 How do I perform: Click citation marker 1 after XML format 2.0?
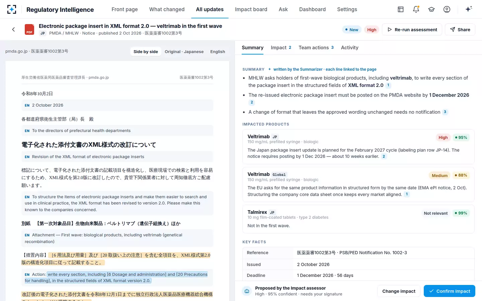[x=388, y=85]
